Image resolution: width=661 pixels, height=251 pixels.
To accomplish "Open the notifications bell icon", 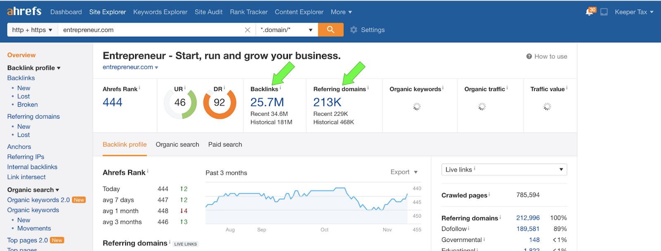I will [590, 12].
